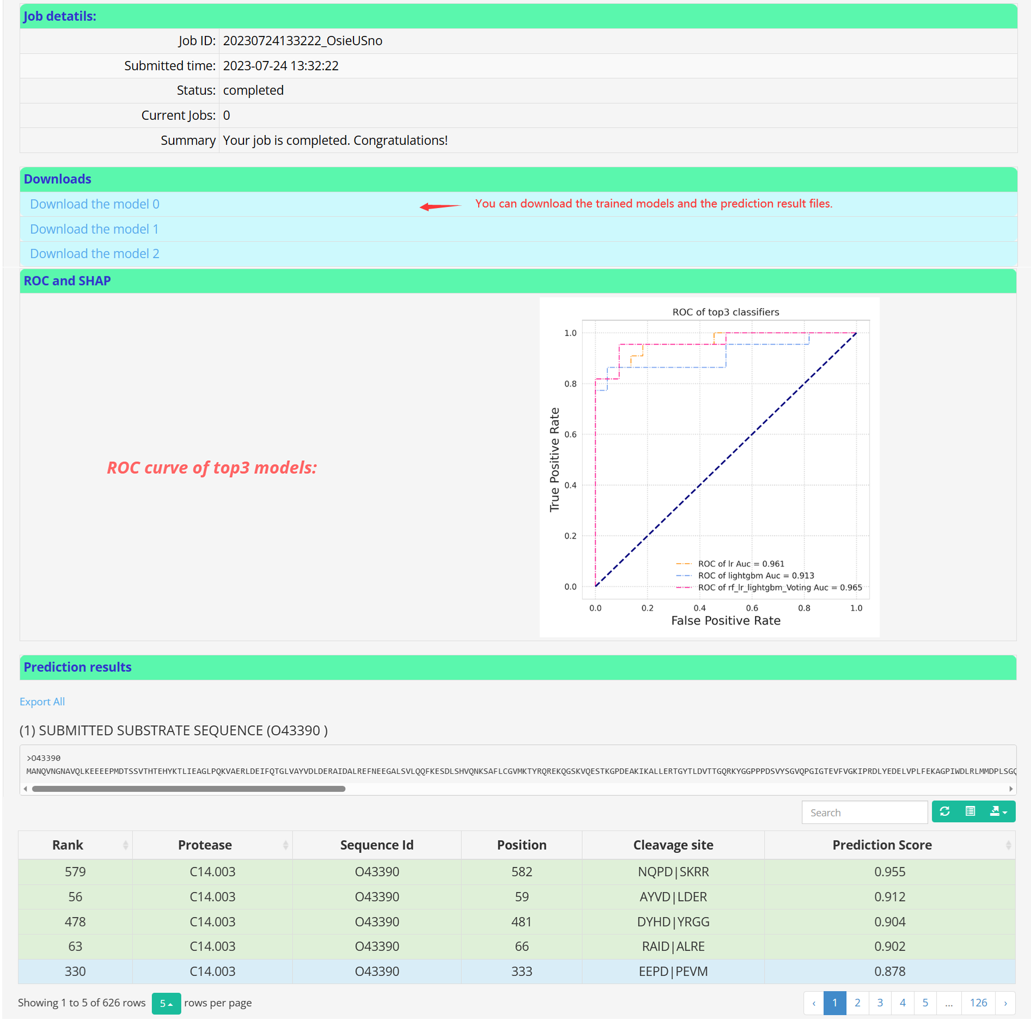
Task: Click the next page arrow
Action: 1005,1003
